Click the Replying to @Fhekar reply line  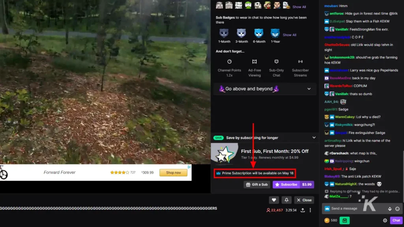tap(362, 191)
